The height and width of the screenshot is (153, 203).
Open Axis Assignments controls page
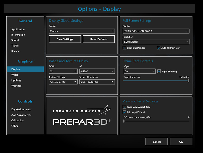pos(21,115)
